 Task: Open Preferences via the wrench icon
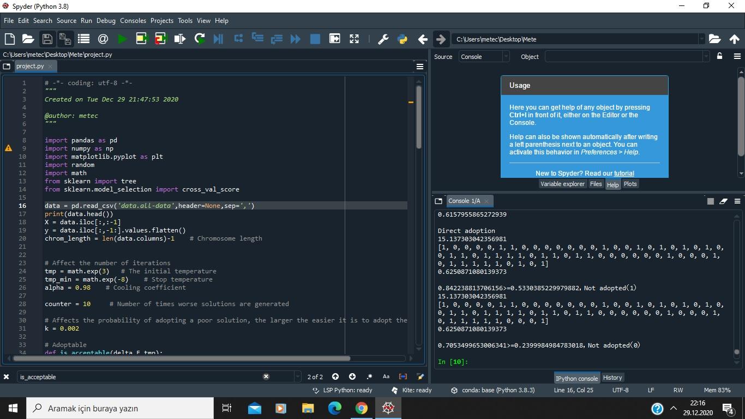(x=383, y=39)
